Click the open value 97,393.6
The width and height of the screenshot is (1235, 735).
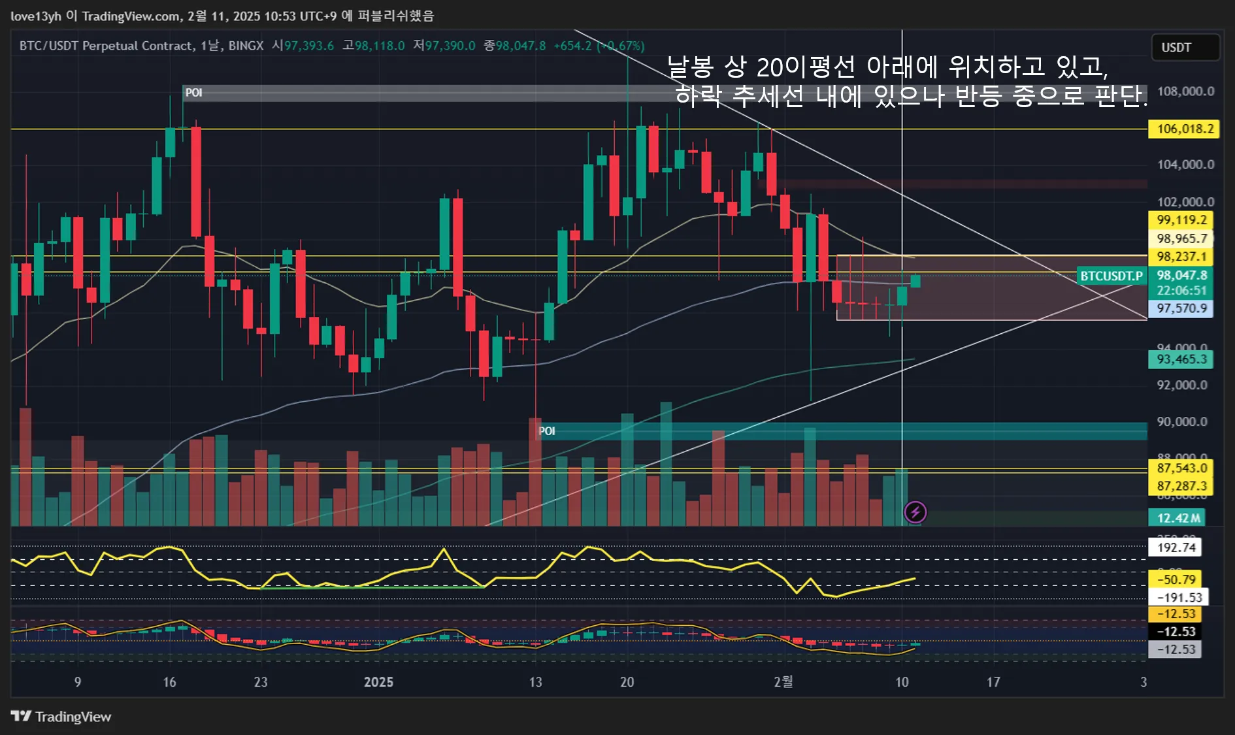click(x=308, y=46)
